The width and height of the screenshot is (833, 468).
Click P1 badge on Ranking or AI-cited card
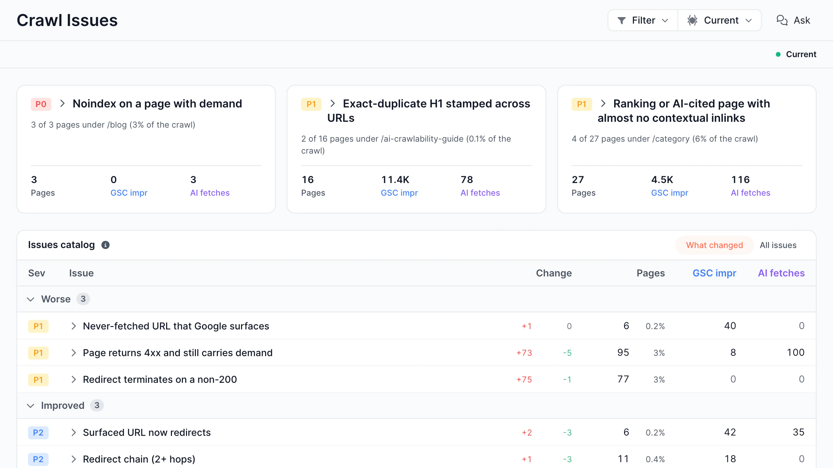coord(582,104)
